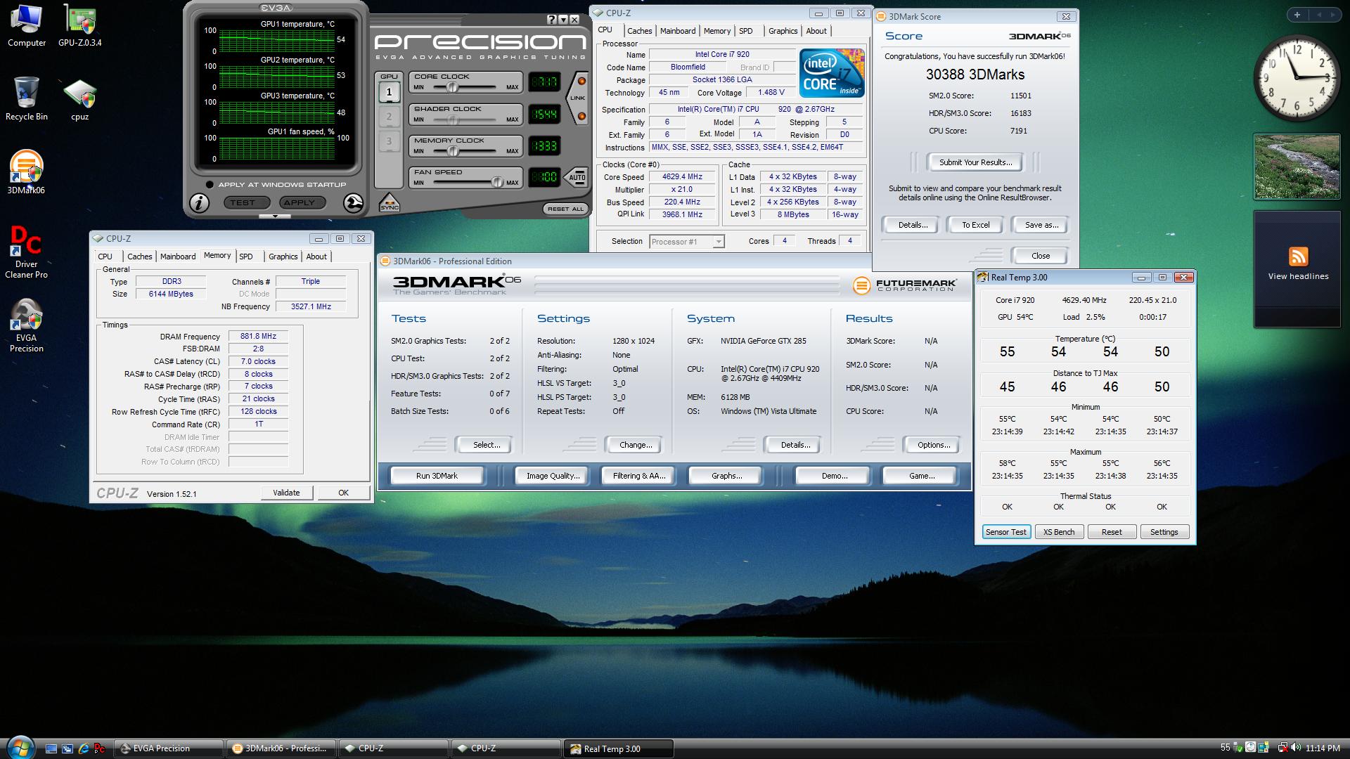Click the slideshow picture gadget thumbnail
Viewport: 1350px width, 759px height.
1297,167
